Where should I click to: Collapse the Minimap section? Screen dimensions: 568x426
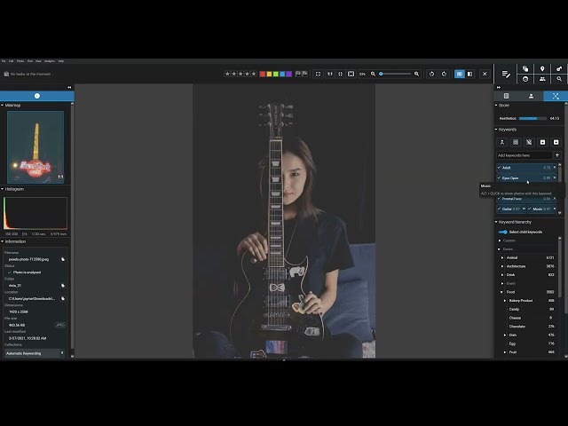(x=2, y=106)
